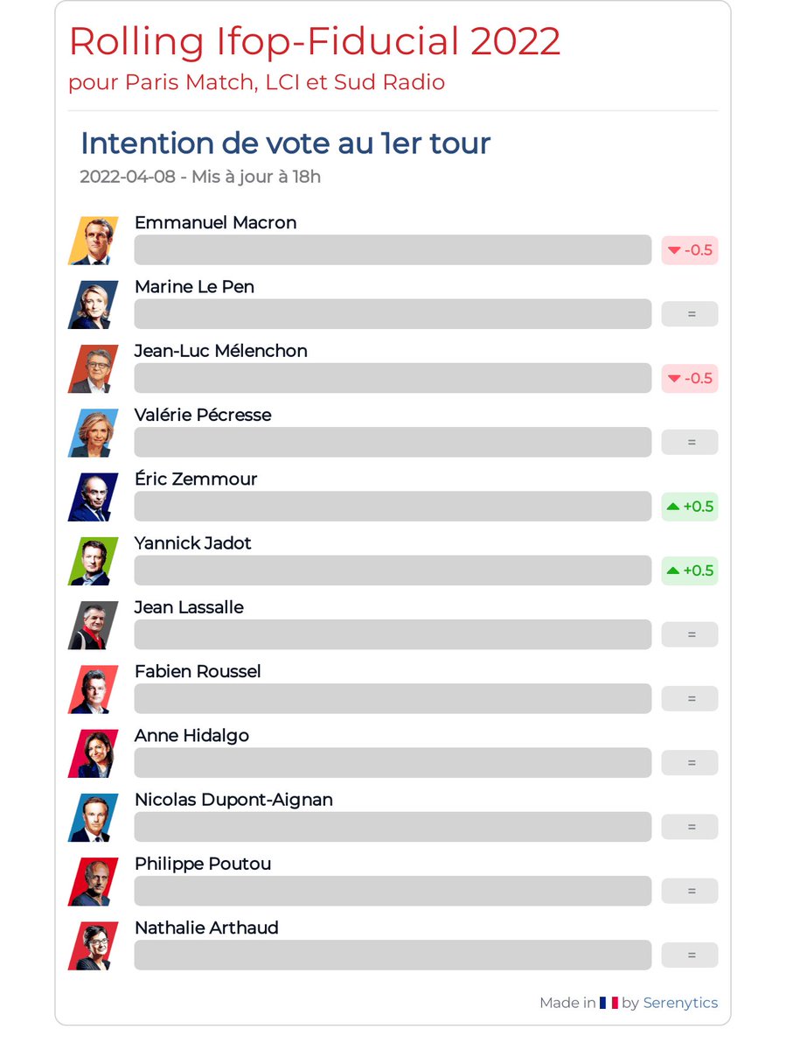Click Valérie Pécresse's portrait icon
786x1050 pixels.
[94, 433]
